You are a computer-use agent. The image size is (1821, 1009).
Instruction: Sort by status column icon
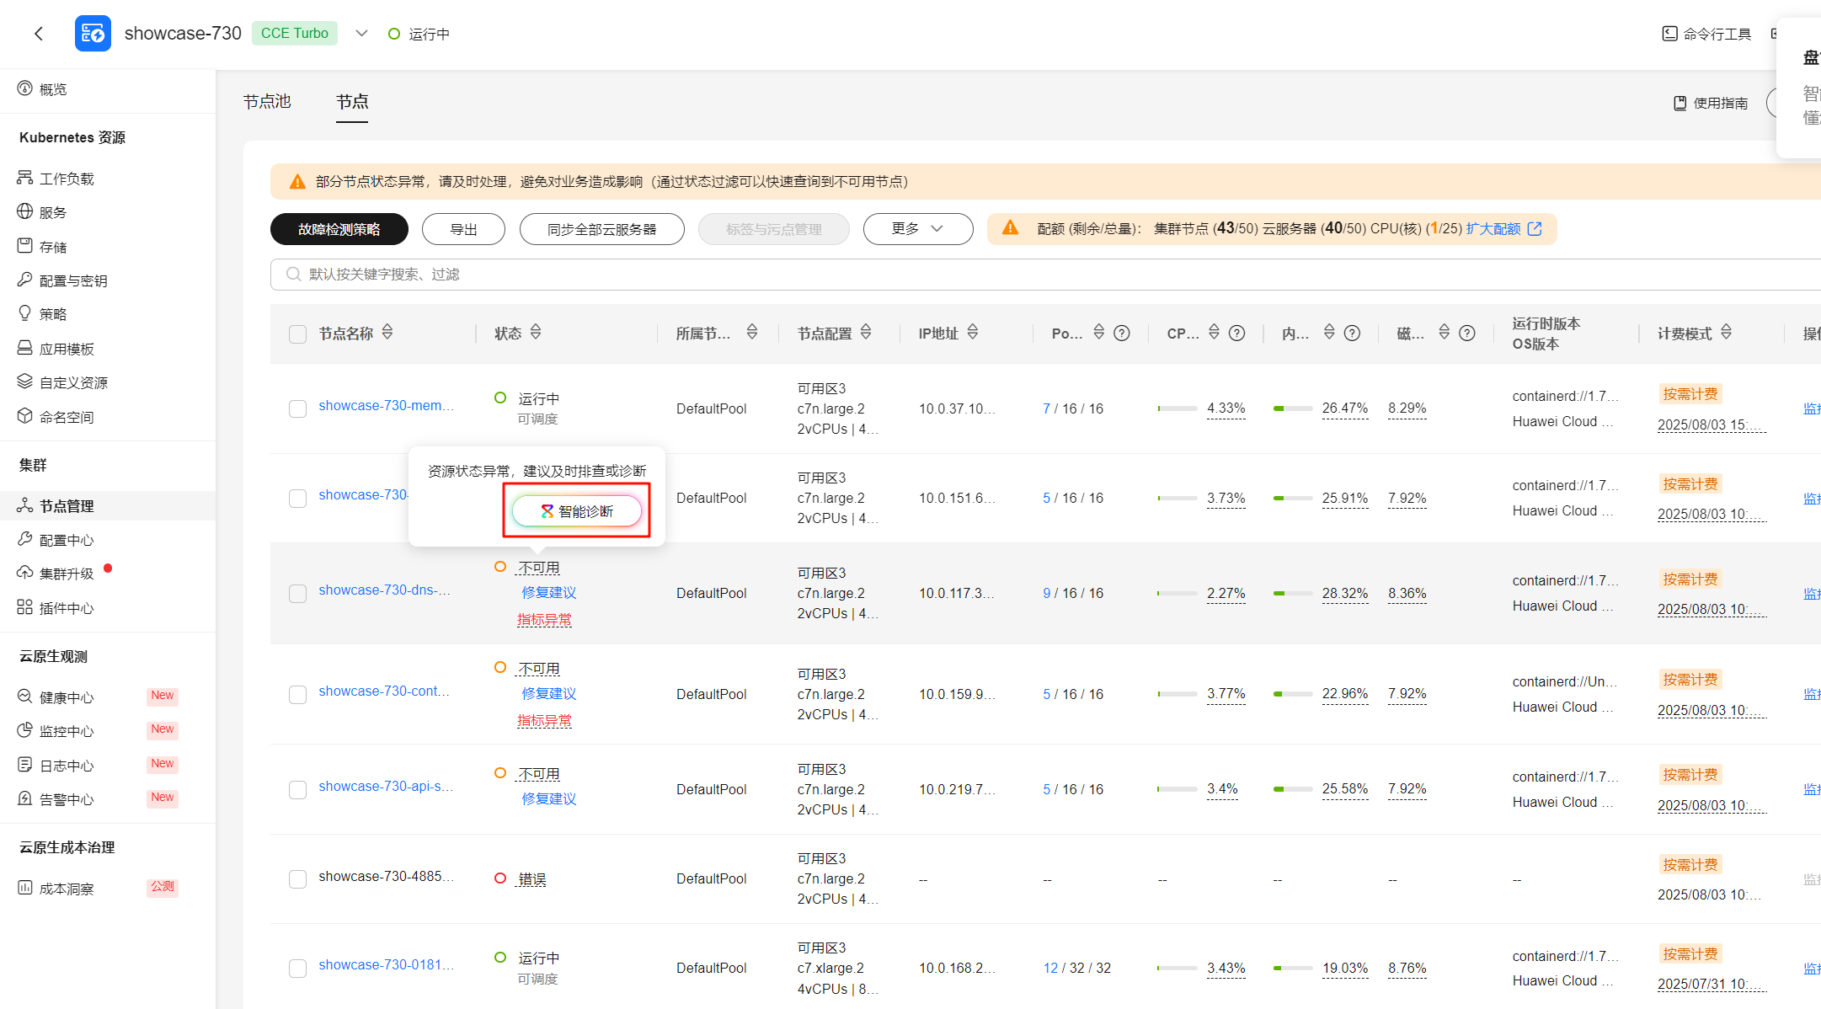tap(536, 333)
